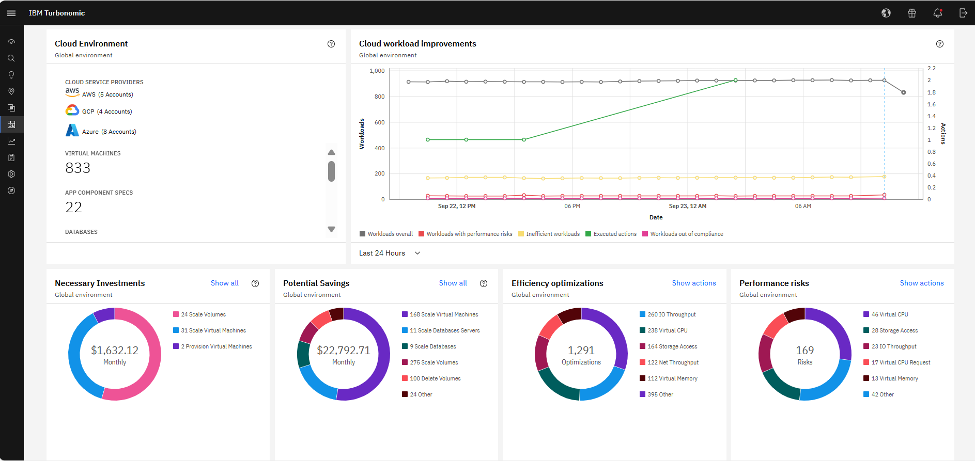Open the hamburger navigation menu

pos(11,13)
